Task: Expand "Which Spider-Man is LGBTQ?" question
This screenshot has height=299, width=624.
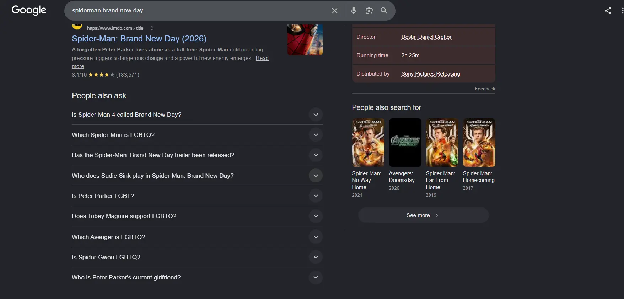Action: pyautogui.click(x=197, y=135)
